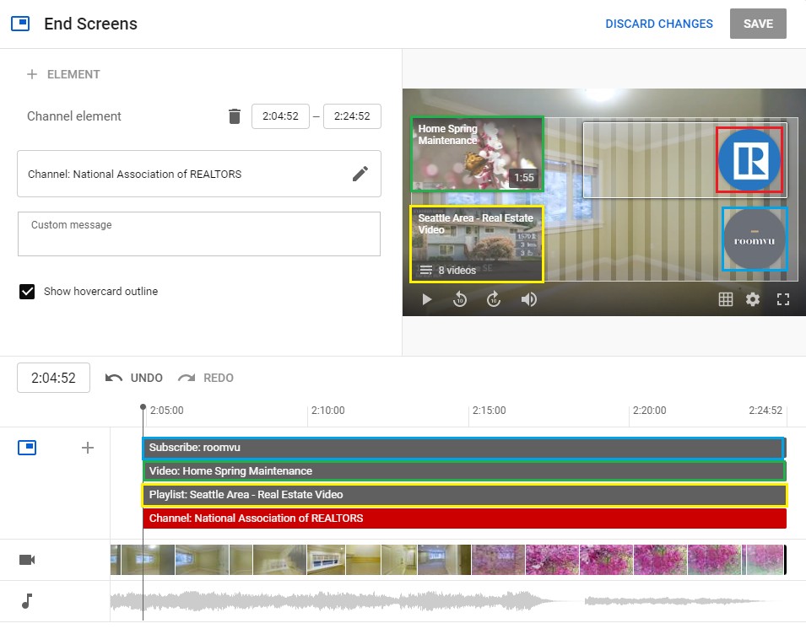Select the Playlist: Seattle Area timeline bar

pos(463,495)
